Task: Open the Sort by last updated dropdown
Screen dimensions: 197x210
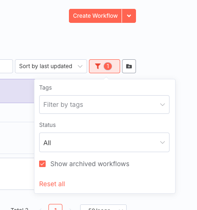Action: [x=51, y=66]
